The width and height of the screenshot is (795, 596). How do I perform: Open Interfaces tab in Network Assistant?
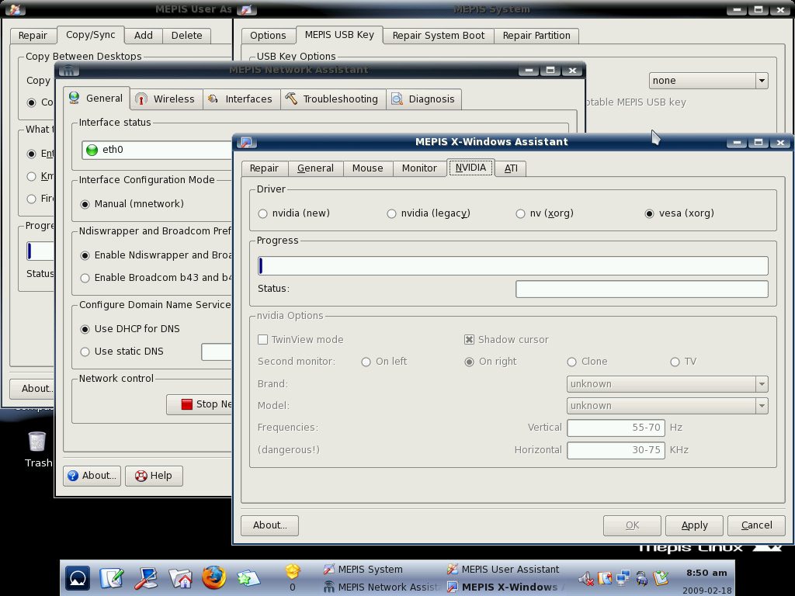(242, 99)
